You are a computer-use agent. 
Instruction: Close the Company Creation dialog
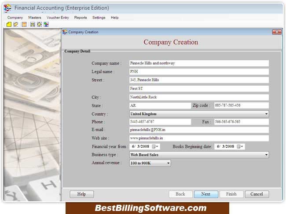(x=277, y=32)
